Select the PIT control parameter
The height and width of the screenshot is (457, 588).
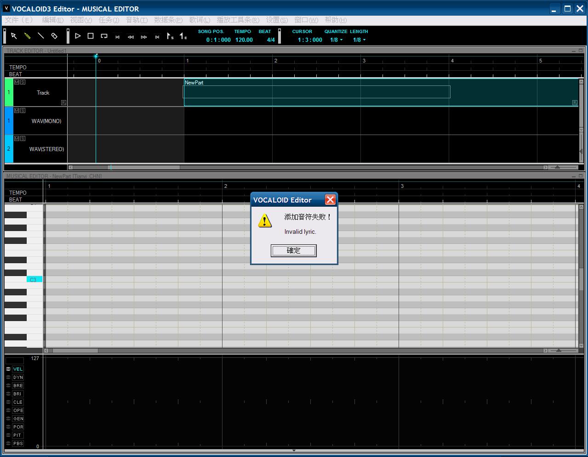coord(18,435)
